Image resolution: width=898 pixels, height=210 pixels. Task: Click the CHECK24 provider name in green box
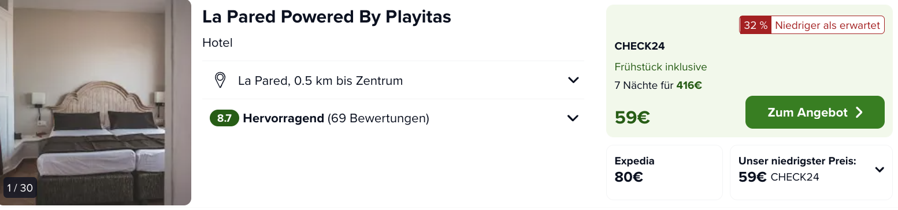click(640, 47)
